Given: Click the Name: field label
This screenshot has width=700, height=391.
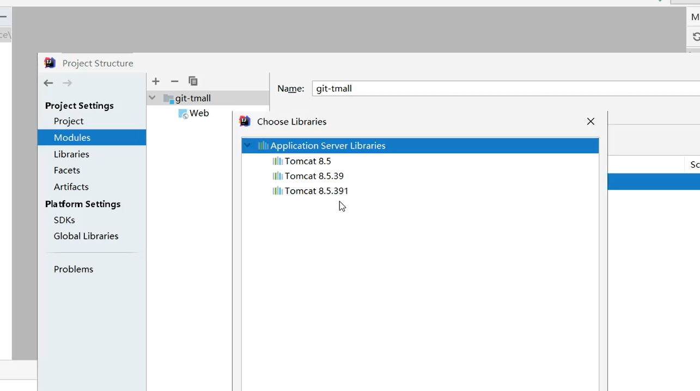Looking at the screenshot, I should [x=291, y=89].
